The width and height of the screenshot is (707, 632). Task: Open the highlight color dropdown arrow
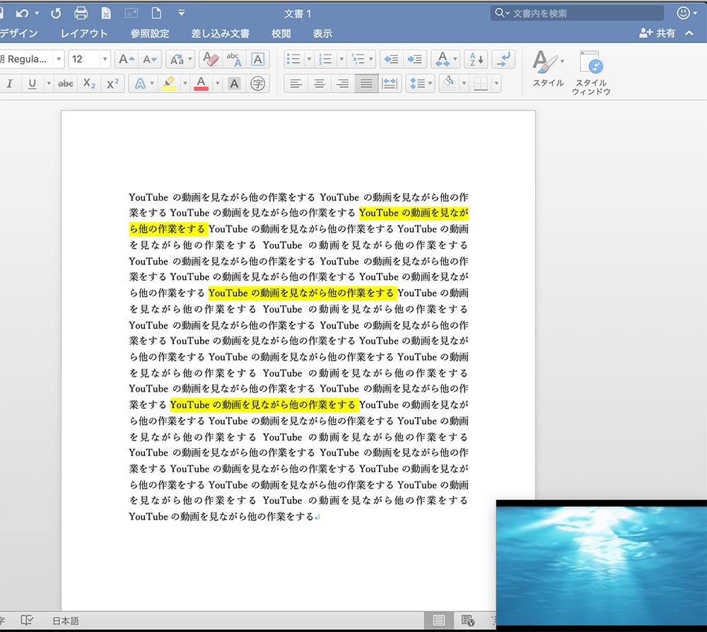pyautogui.click(x=185, y=83)
